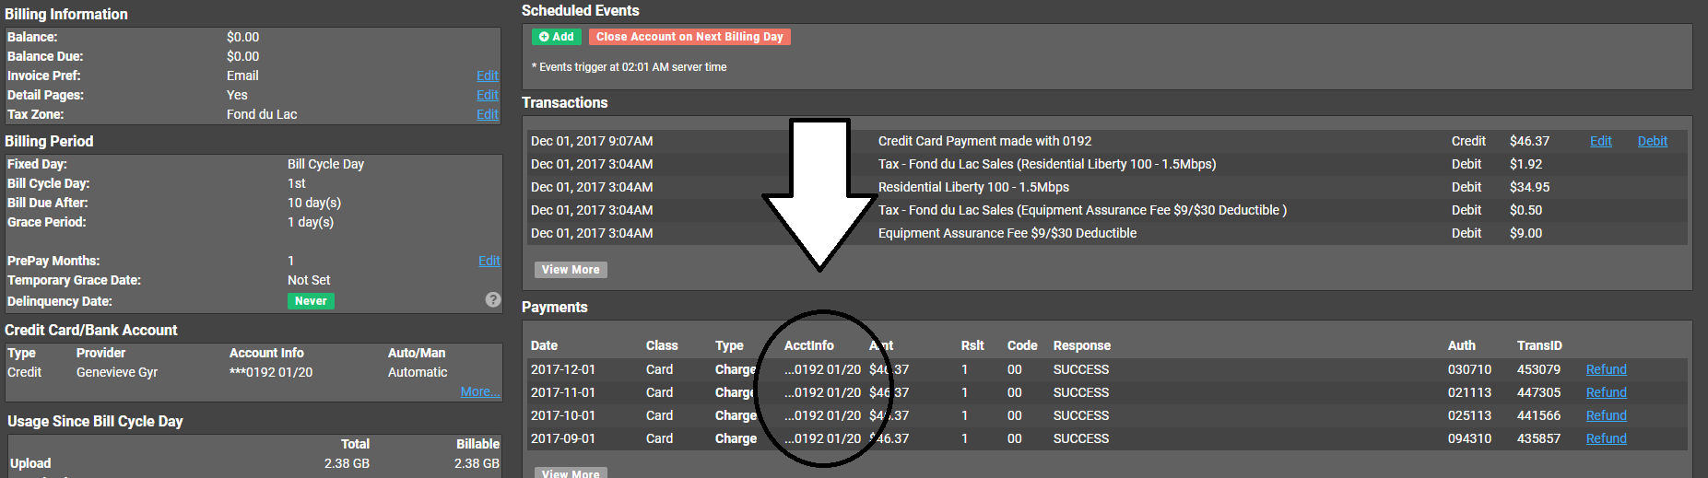Viewport: 1708px width, 478px height.
Task: Refund the 2017-09-01 payment
Action: tap(1606, 438)
